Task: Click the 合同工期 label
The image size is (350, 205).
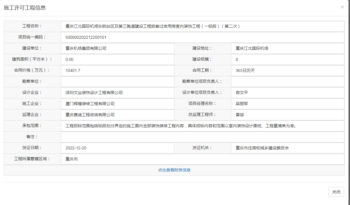Action: click(x=203, y=70)
